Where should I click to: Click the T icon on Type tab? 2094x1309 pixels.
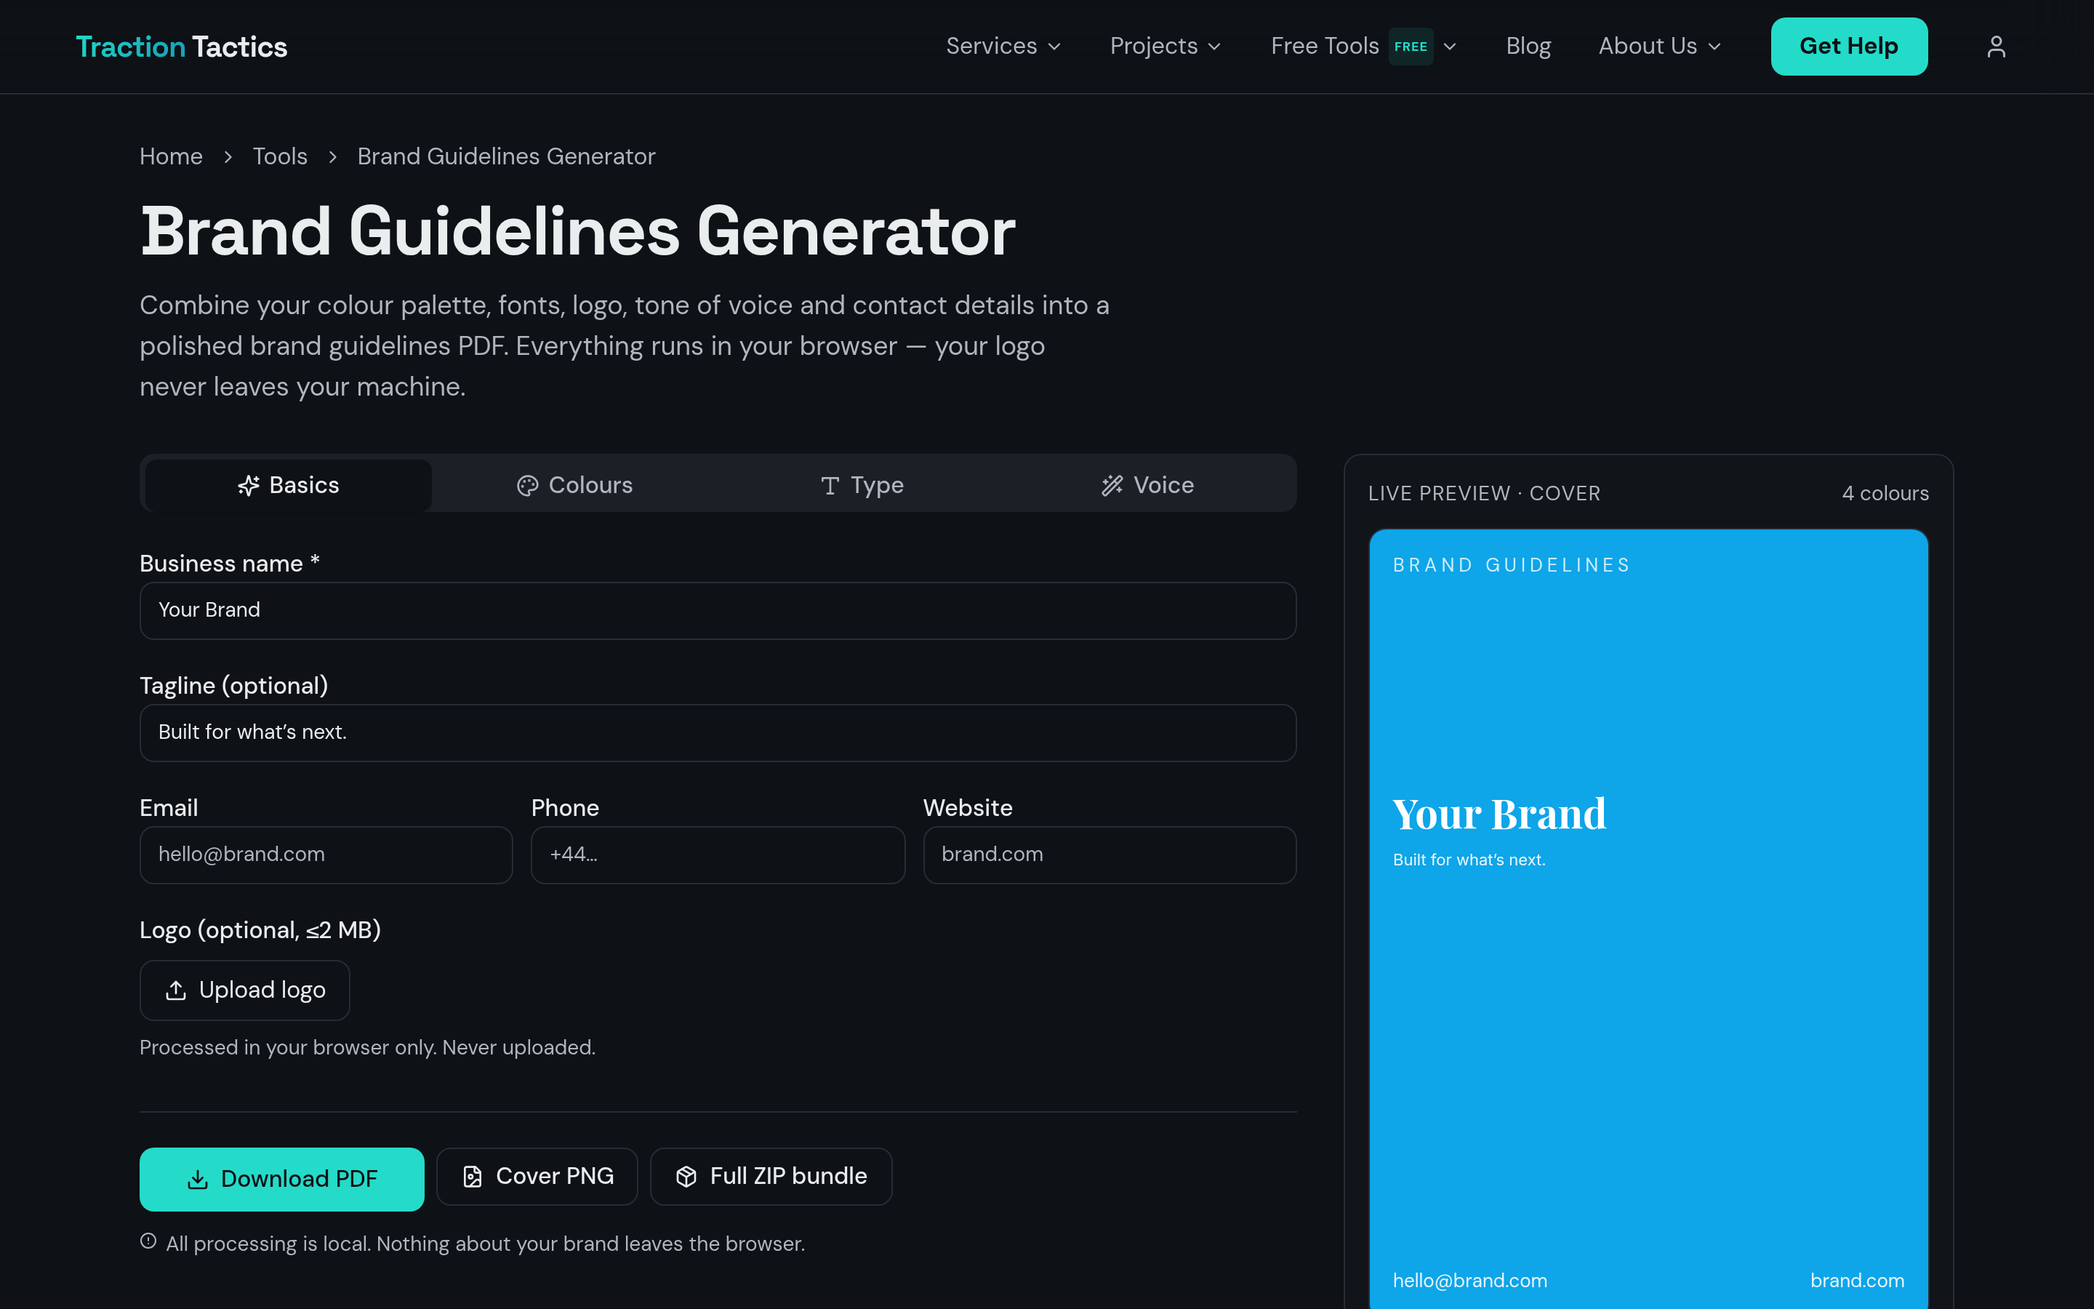coord(830,486)
